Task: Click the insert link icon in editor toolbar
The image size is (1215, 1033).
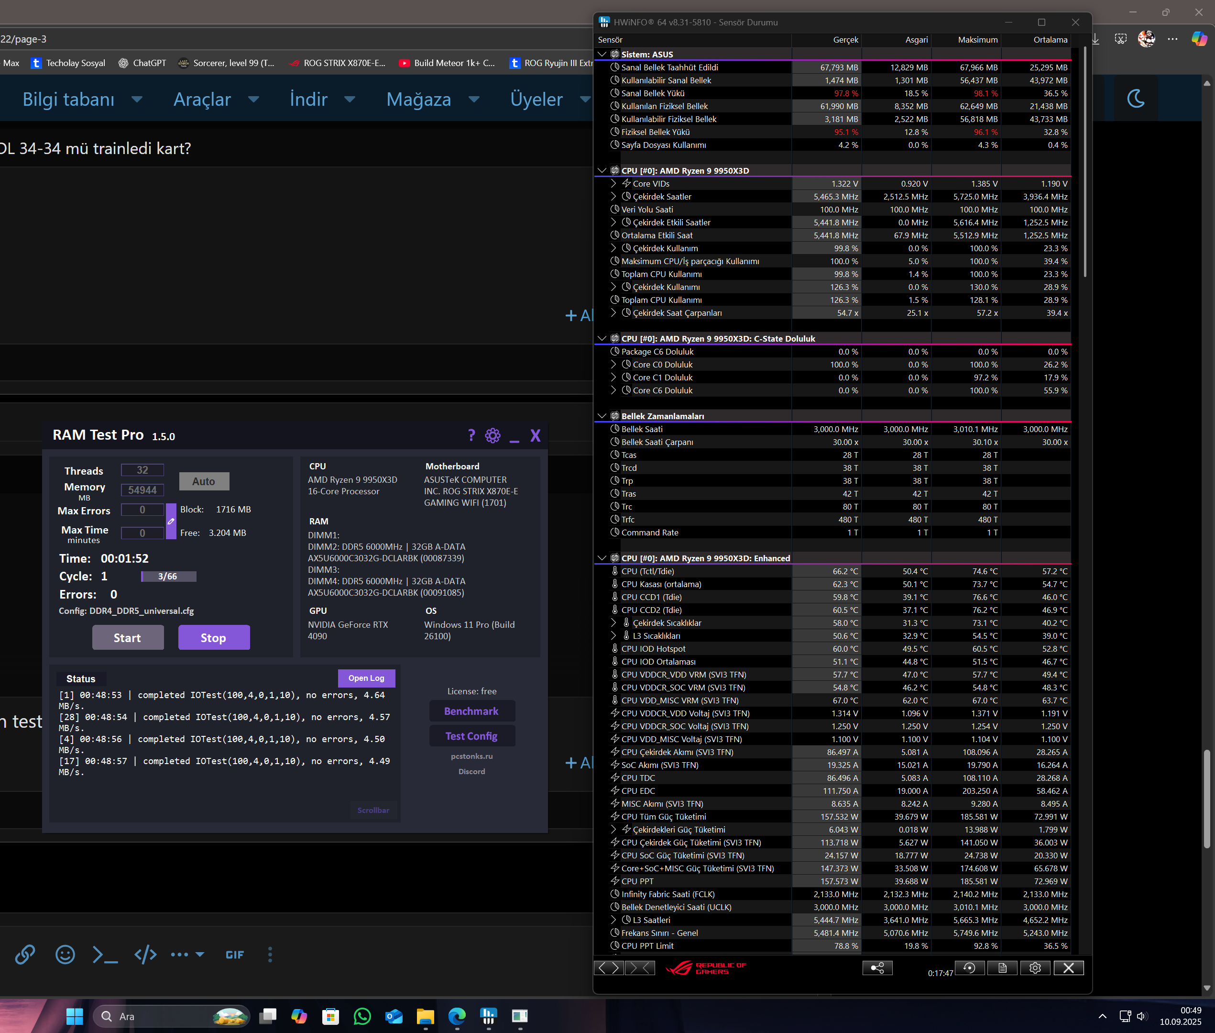Action: (x=24, y=955)
